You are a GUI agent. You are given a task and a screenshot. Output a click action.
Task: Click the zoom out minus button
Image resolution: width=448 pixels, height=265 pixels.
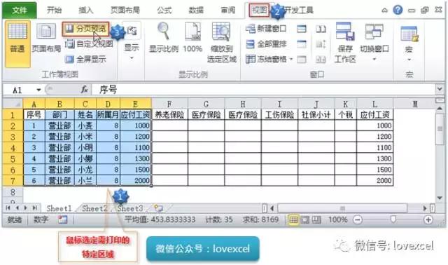[x=358, y=220]
